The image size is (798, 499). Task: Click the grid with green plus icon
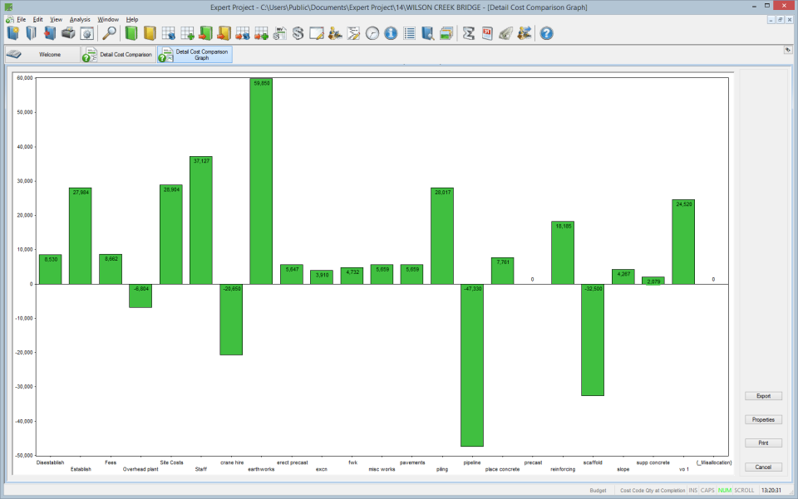pos(187,33)
